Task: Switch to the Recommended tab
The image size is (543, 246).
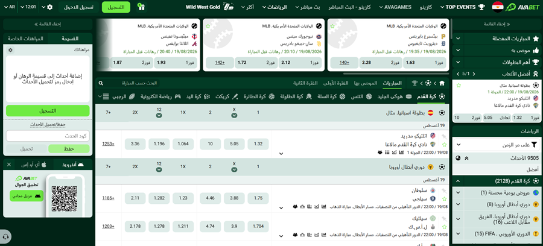Action: [x=366, y=83]
